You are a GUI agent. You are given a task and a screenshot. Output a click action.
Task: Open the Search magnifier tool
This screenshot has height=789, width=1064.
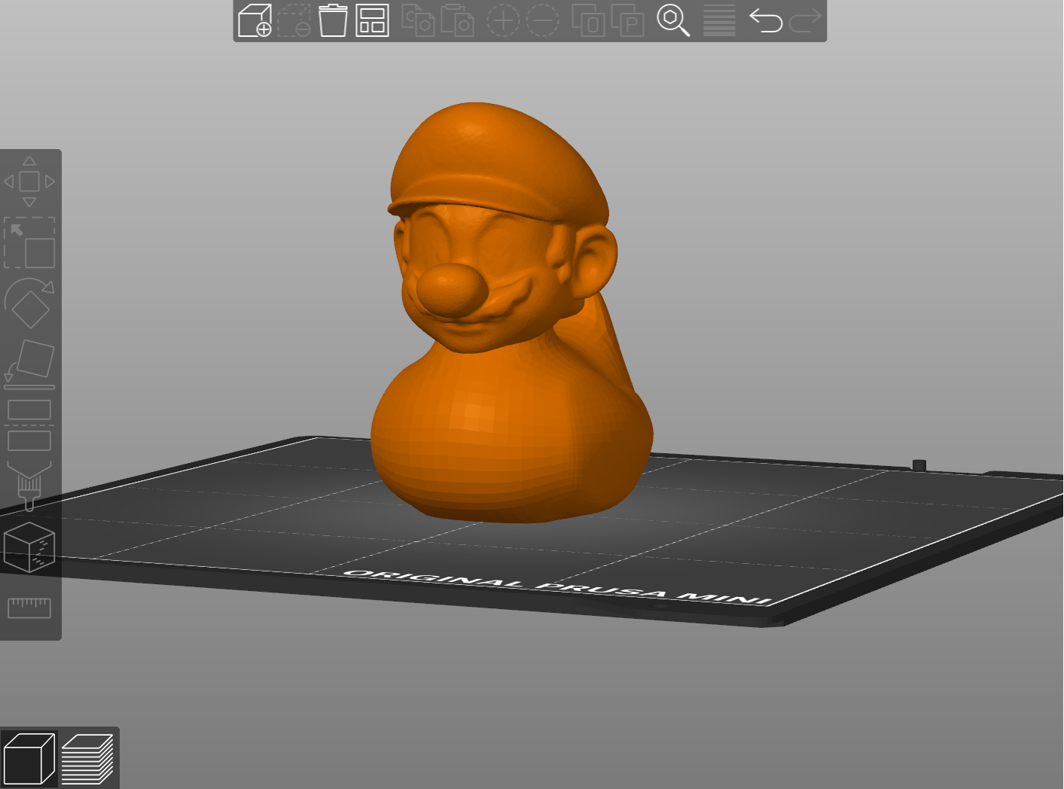673,20
